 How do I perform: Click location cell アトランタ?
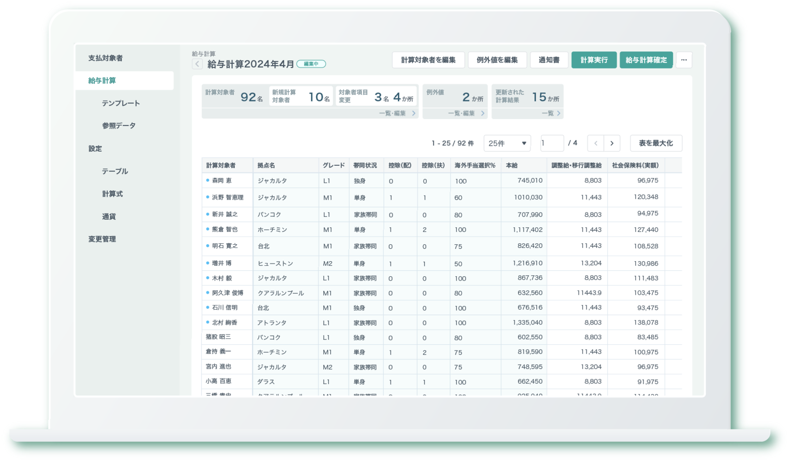point(272,323)
